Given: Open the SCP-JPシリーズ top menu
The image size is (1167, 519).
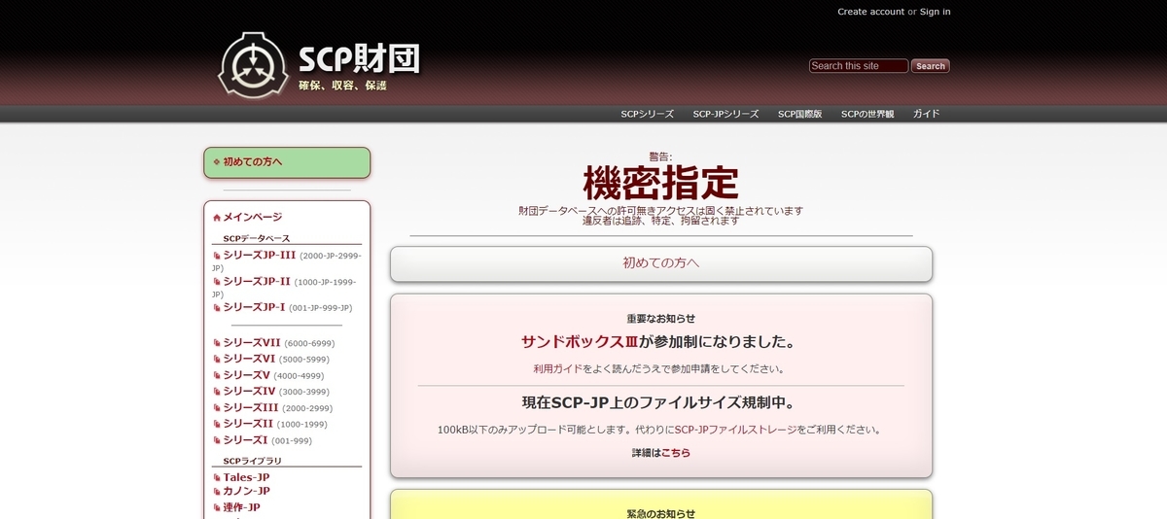Looking at the screenshot, I should 725,114.
